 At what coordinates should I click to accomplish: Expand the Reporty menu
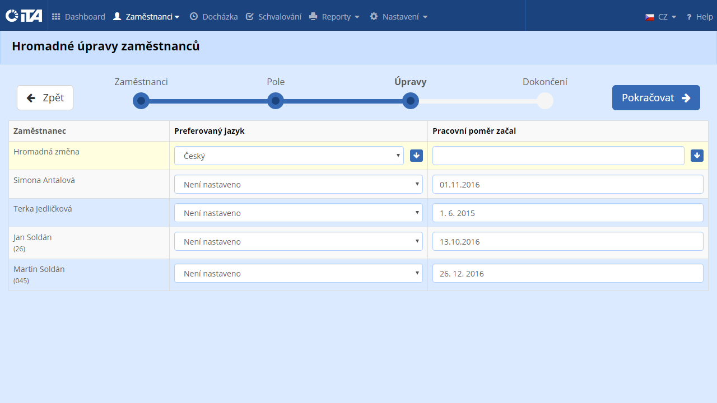334,17
